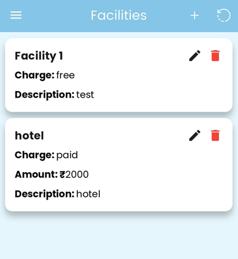The image size is (238, 259).
Task: Edit the hotel facility using pencil icon
Action: 195,135
